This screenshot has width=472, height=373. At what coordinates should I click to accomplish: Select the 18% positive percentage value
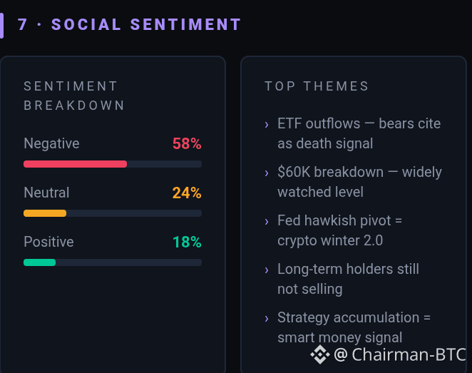tap(187, 242)
